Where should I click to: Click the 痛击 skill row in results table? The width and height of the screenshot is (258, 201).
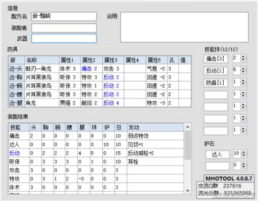point(96,136)
